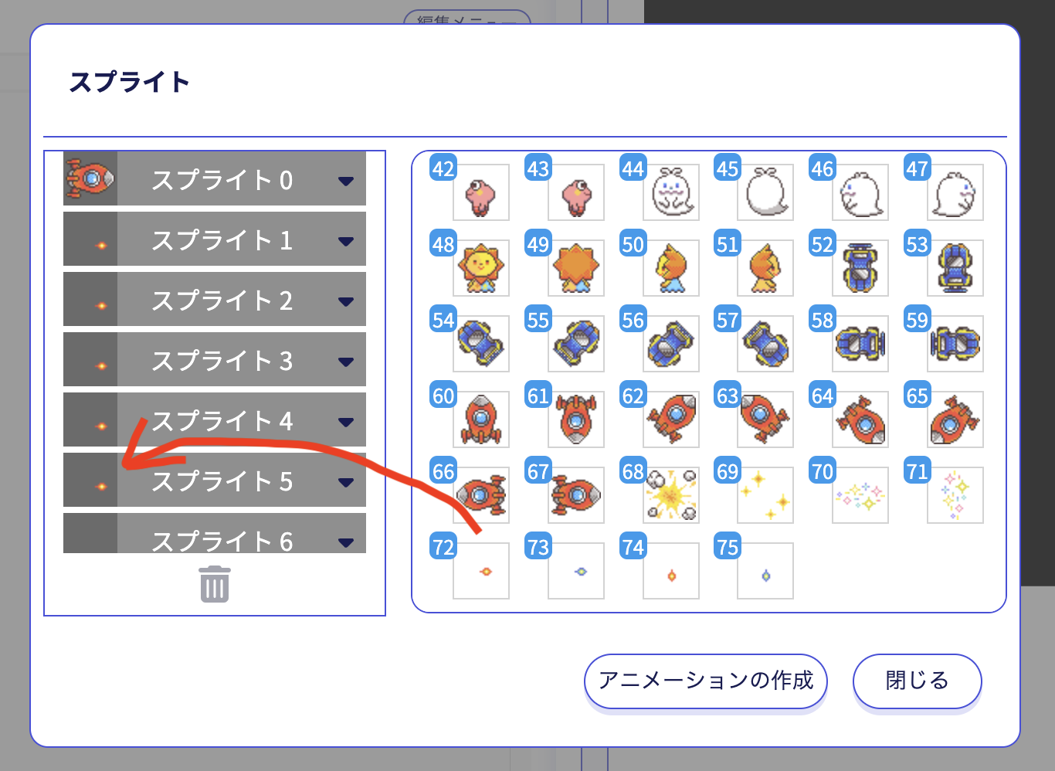The width and height of the screenshot is (1055, 771).
Task: Expand the スプライト 5 dropdown arrow
Action: [x=346, y=482]
